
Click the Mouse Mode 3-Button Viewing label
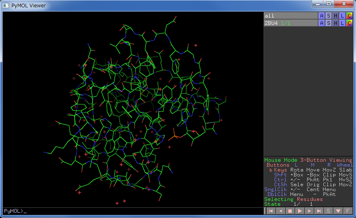(308, 160)
